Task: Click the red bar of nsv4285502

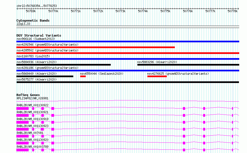Action: pyautogui.click(x=128, y=53)
